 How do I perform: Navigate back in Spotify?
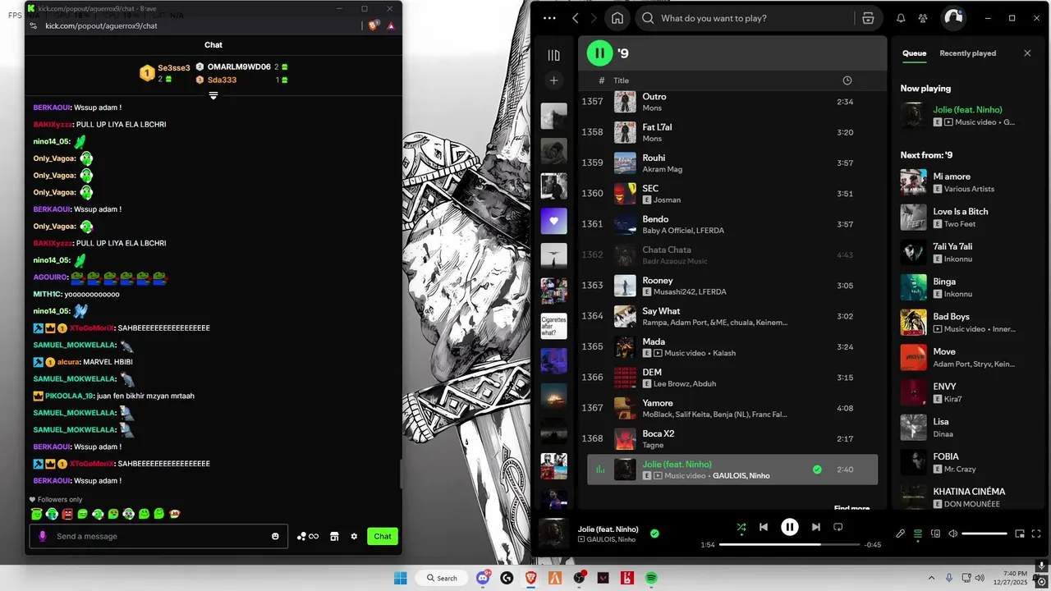tap(576, 18)
